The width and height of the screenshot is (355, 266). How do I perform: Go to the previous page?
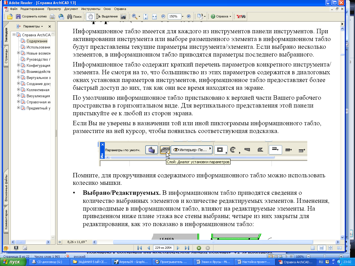(x=148, y=248)
